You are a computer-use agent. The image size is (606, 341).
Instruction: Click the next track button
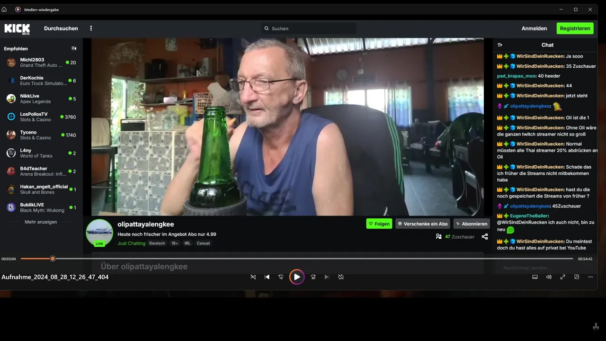point(327,277)
